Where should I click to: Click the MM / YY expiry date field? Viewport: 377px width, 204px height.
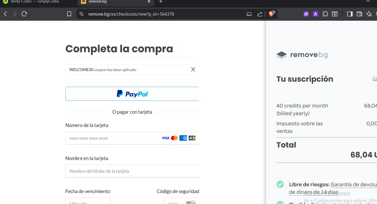point(88,201)
